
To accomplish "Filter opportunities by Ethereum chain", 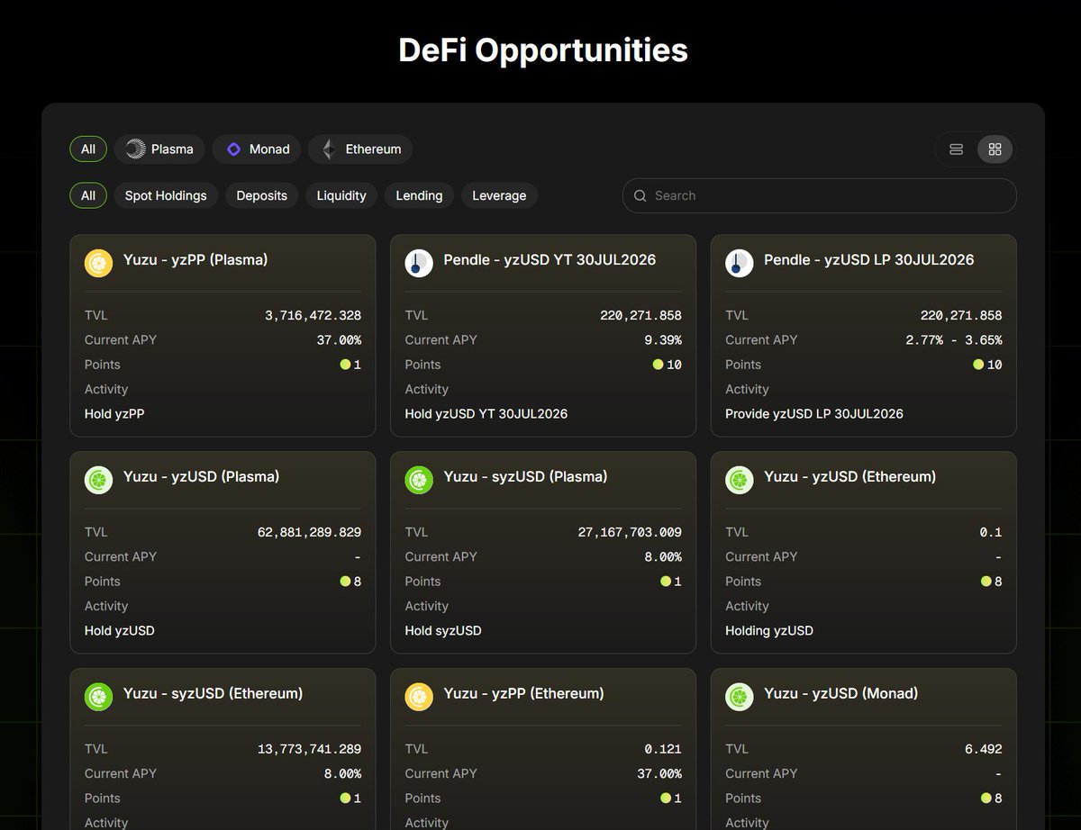I will (360, 149).
